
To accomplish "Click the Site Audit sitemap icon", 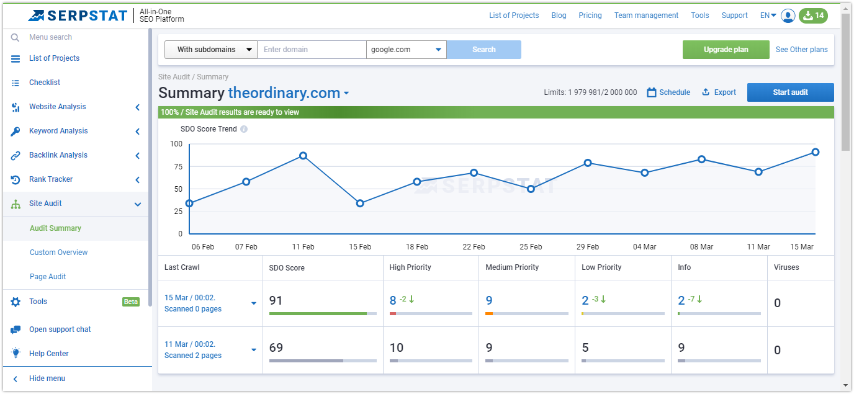I will tap(16, 204).
